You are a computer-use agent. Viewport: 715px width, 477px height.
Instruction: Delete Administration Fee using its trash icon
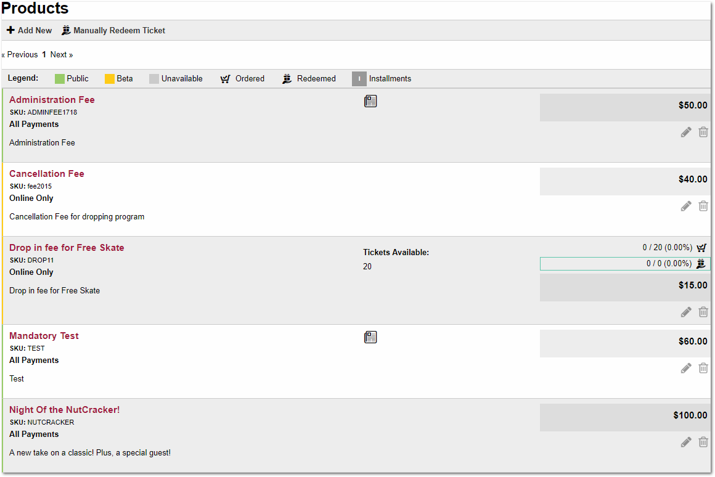point(703,132)
